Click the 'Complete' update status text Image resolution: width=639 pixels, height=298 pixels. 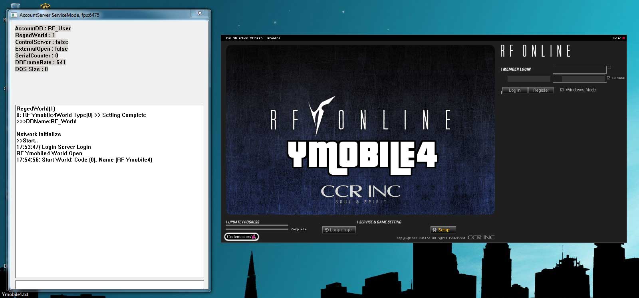299,229
